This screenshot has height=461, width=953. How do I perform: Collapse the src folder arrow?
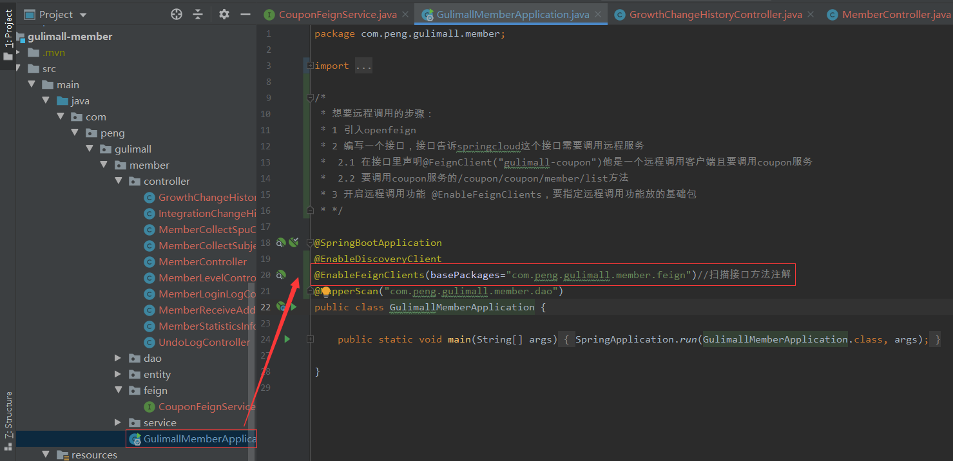point(19,68)
